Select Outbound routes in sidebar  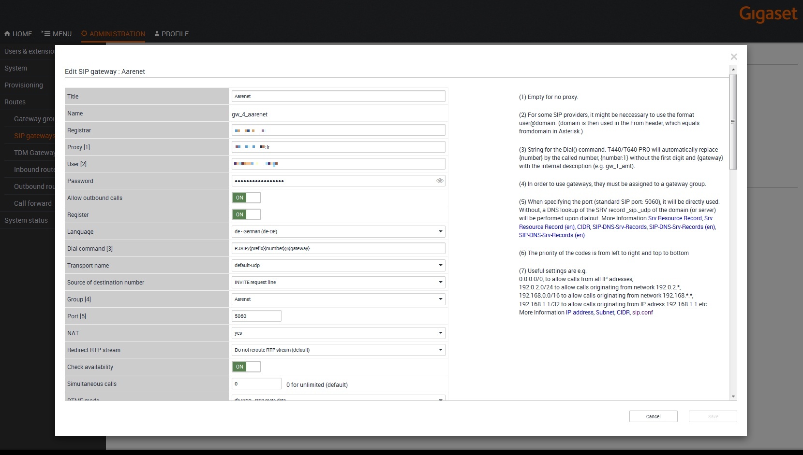(x=34, y=186)
